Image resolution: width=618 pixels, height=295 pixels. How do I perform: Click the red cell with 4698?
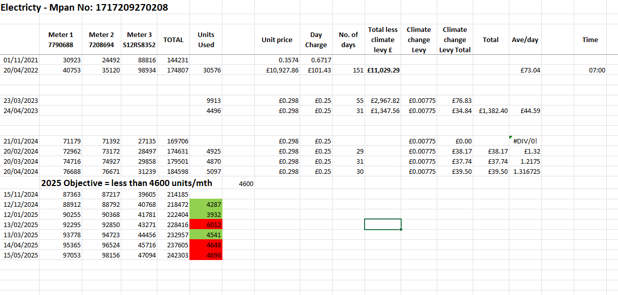coord(206,254)
